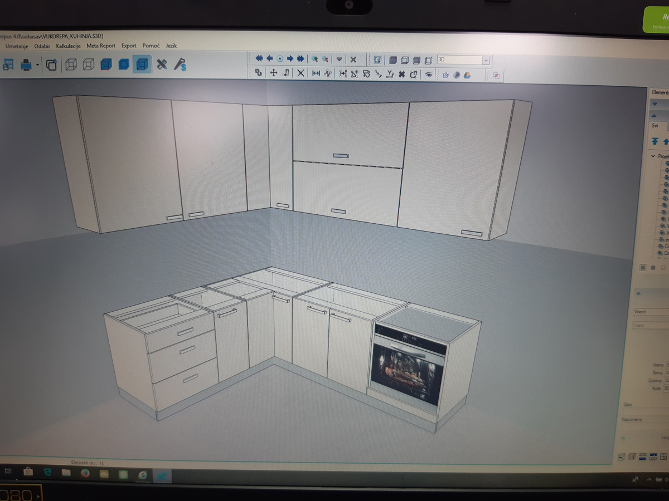Click the X icon in top toolbar row
The width and height of the screenshot is (669, 501).
point(353,60)
